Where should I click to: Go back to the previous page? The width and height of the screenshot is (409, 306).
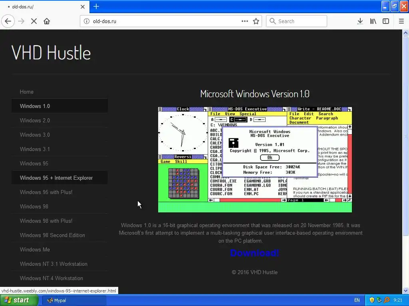tap(8, 22)
